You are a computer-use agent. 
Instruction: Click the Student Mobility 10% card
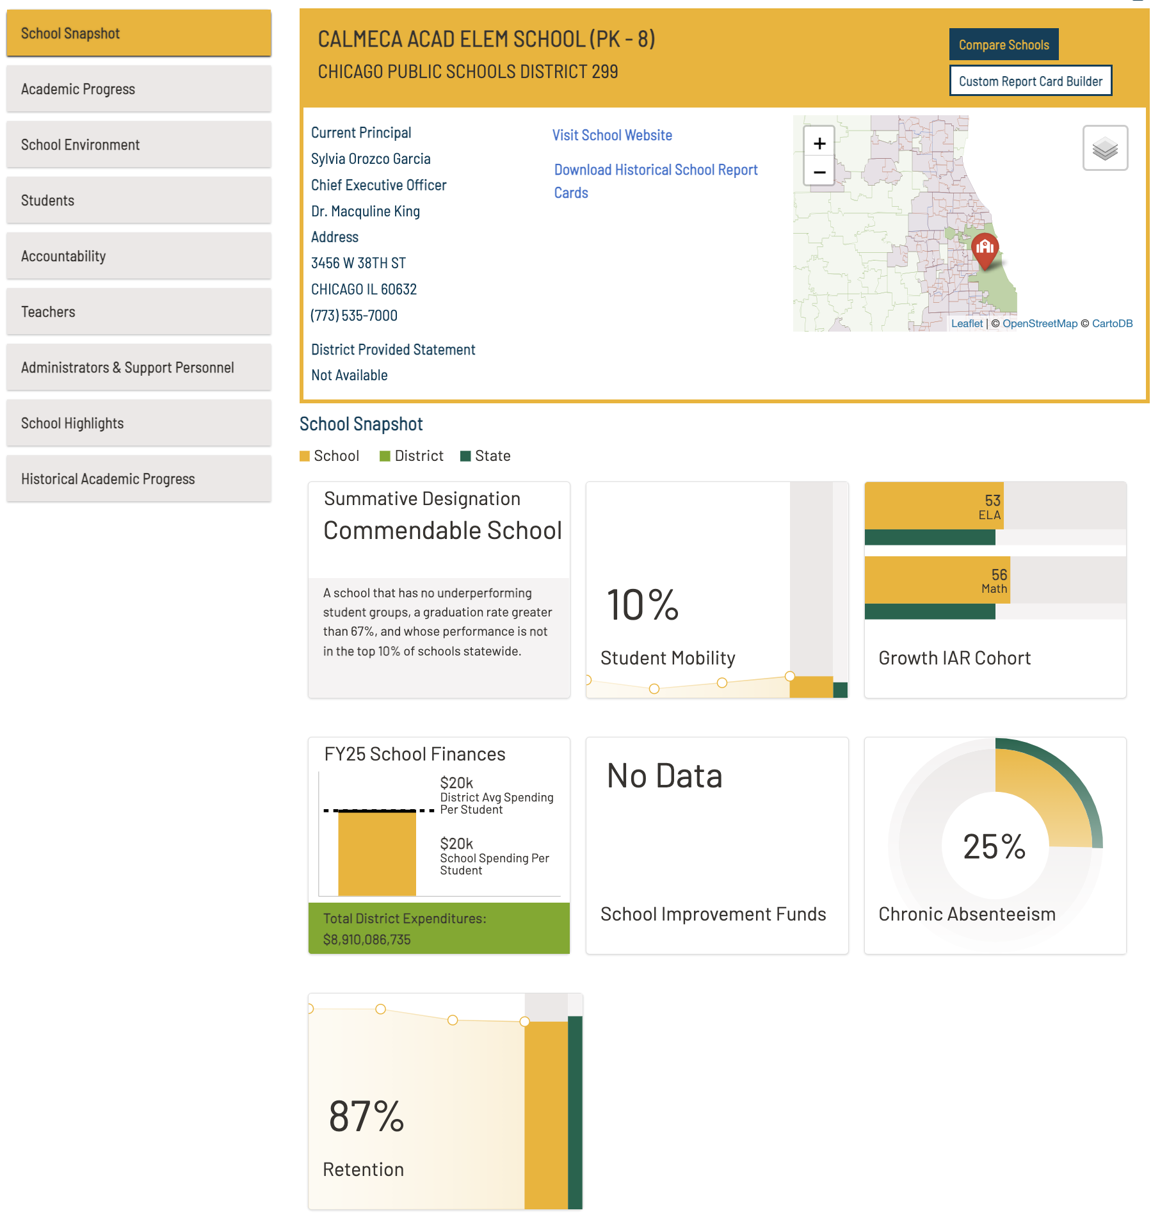click(x=716, y=590)
